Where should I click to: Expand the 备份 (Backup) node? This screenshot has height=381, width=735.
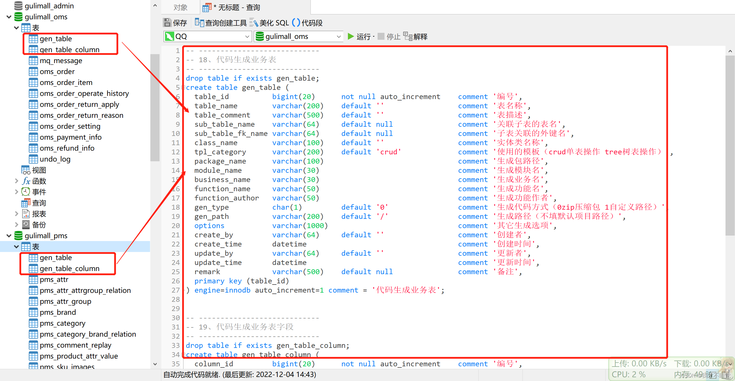tap(16, 225)
